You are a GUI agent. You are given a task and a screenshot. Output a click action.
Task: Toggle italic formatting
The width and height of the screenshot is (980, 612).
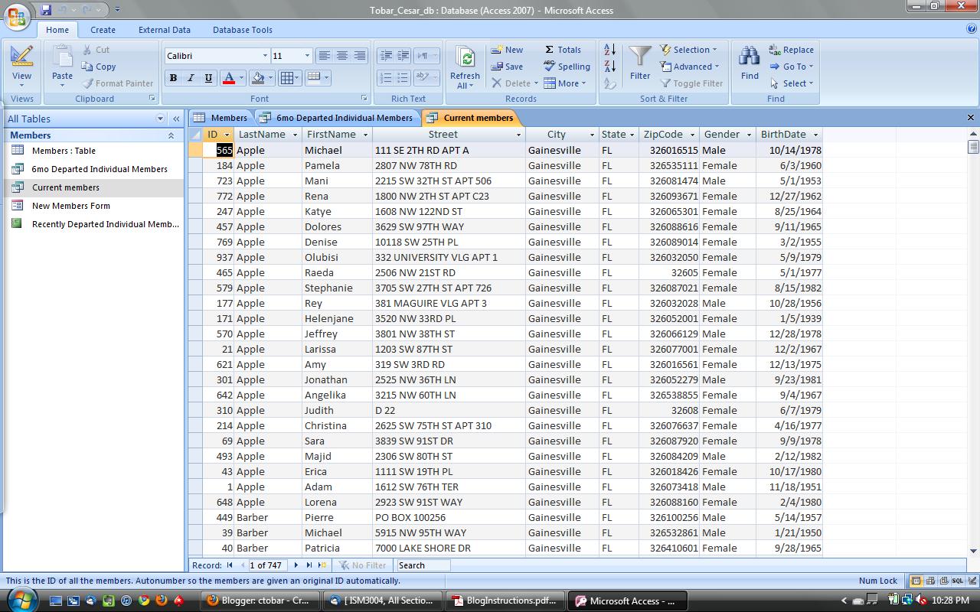click(x=191, y=78)
